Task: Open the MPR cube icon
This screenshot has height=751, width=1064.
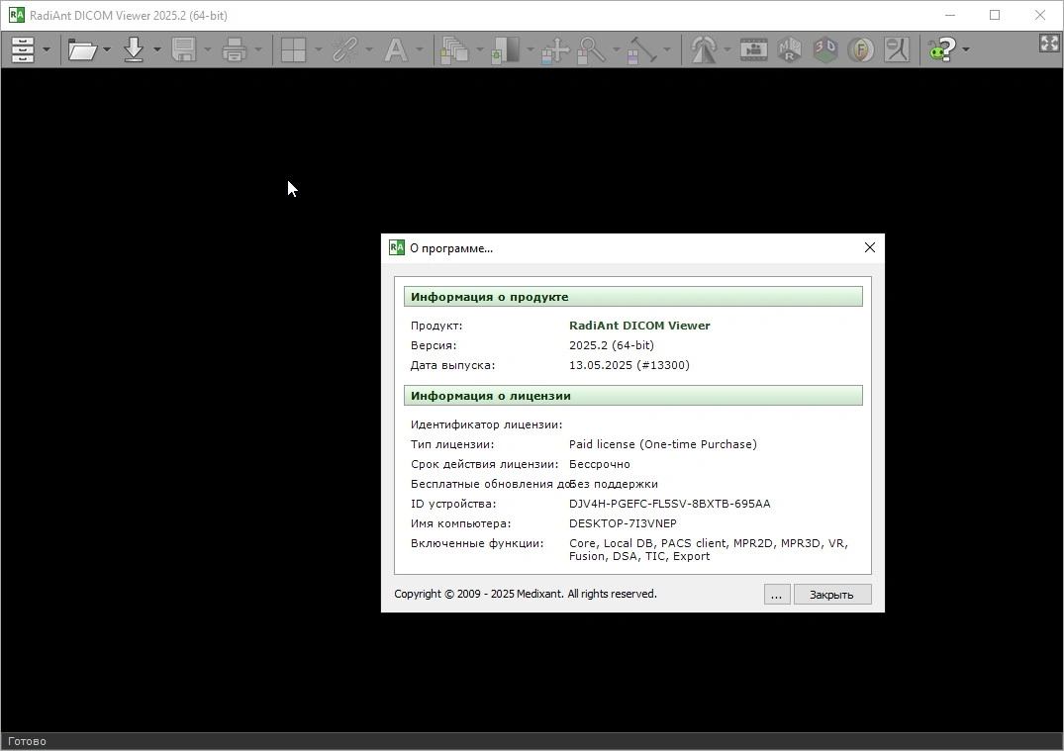Action: tap(789, 49)
